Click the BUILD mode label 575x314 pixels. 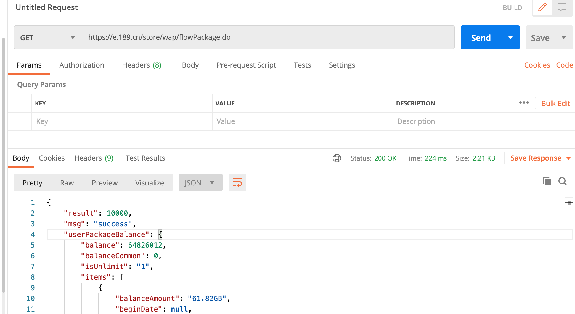click(x=512, y=8)
